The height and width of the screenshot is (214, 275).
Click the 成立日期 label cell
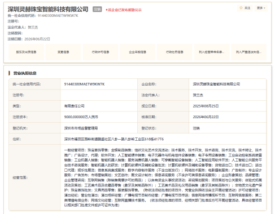click(163, 106)
